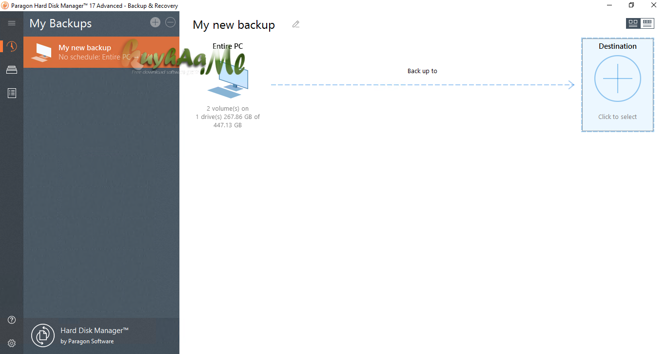Open the activity log list icon

(12, 93)
